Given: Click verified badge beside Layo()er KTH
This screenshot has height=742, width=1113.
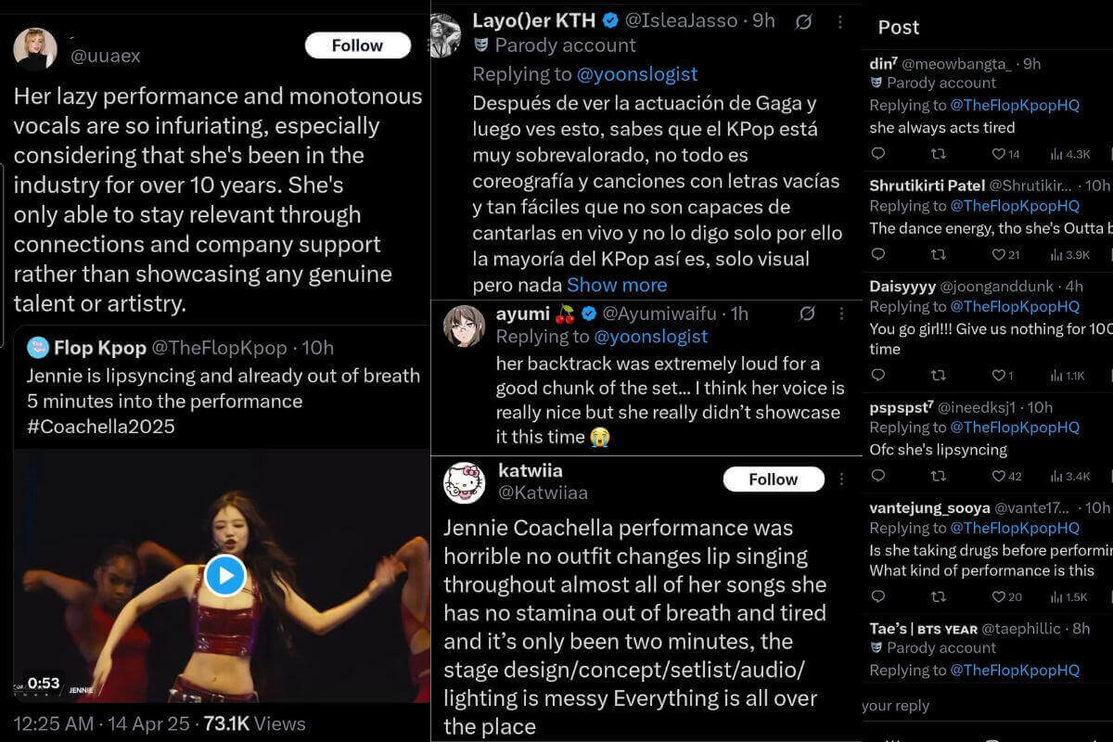Looking at the screenshot, I should click(610, 20).
